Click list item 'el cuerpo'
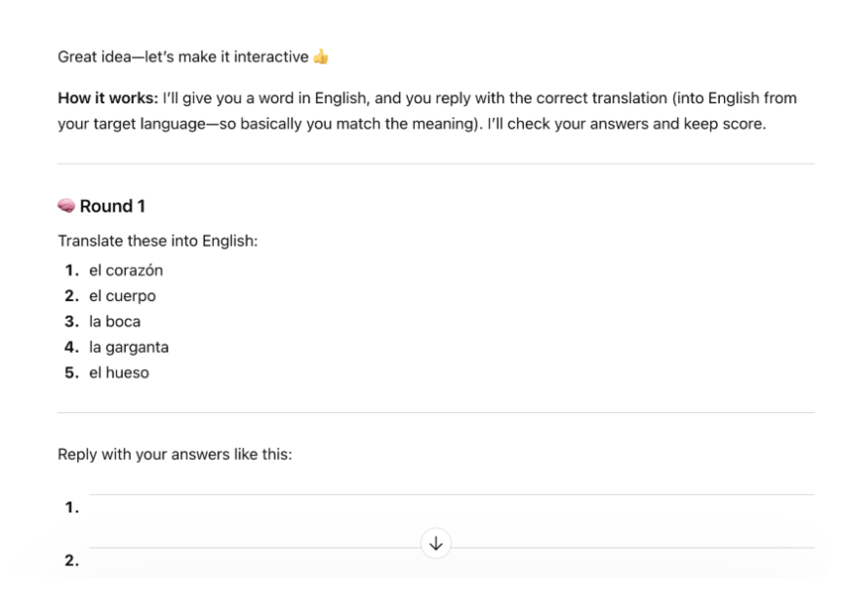Image resolution: width=843 pixels, height=606 pixels. pos(123,296)
